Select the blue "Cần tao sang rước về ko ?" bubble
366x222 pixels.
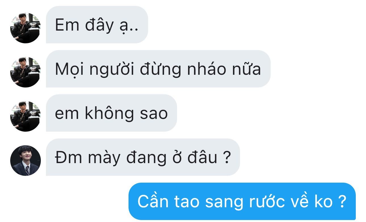click(x=242, y=201)
